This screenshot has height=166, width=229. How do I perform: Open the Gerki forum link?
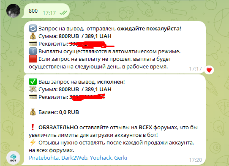tap(121, 158)
